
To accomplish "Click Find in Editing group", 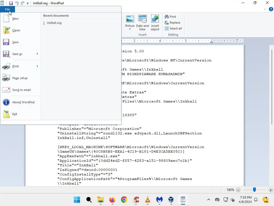I will (x=170, y=17).
